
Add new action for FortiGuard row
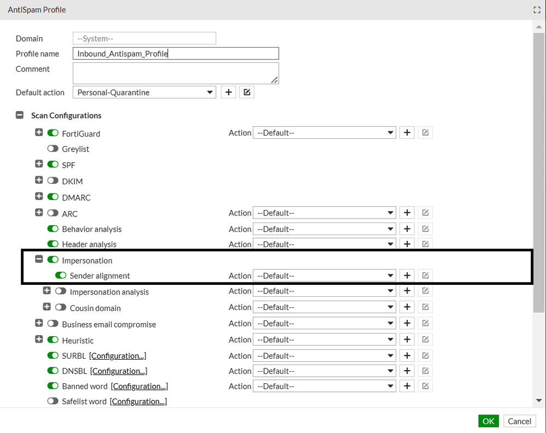407,133
